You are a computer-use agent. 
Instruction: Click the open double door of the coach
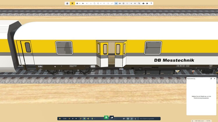(x=112, y=54)
